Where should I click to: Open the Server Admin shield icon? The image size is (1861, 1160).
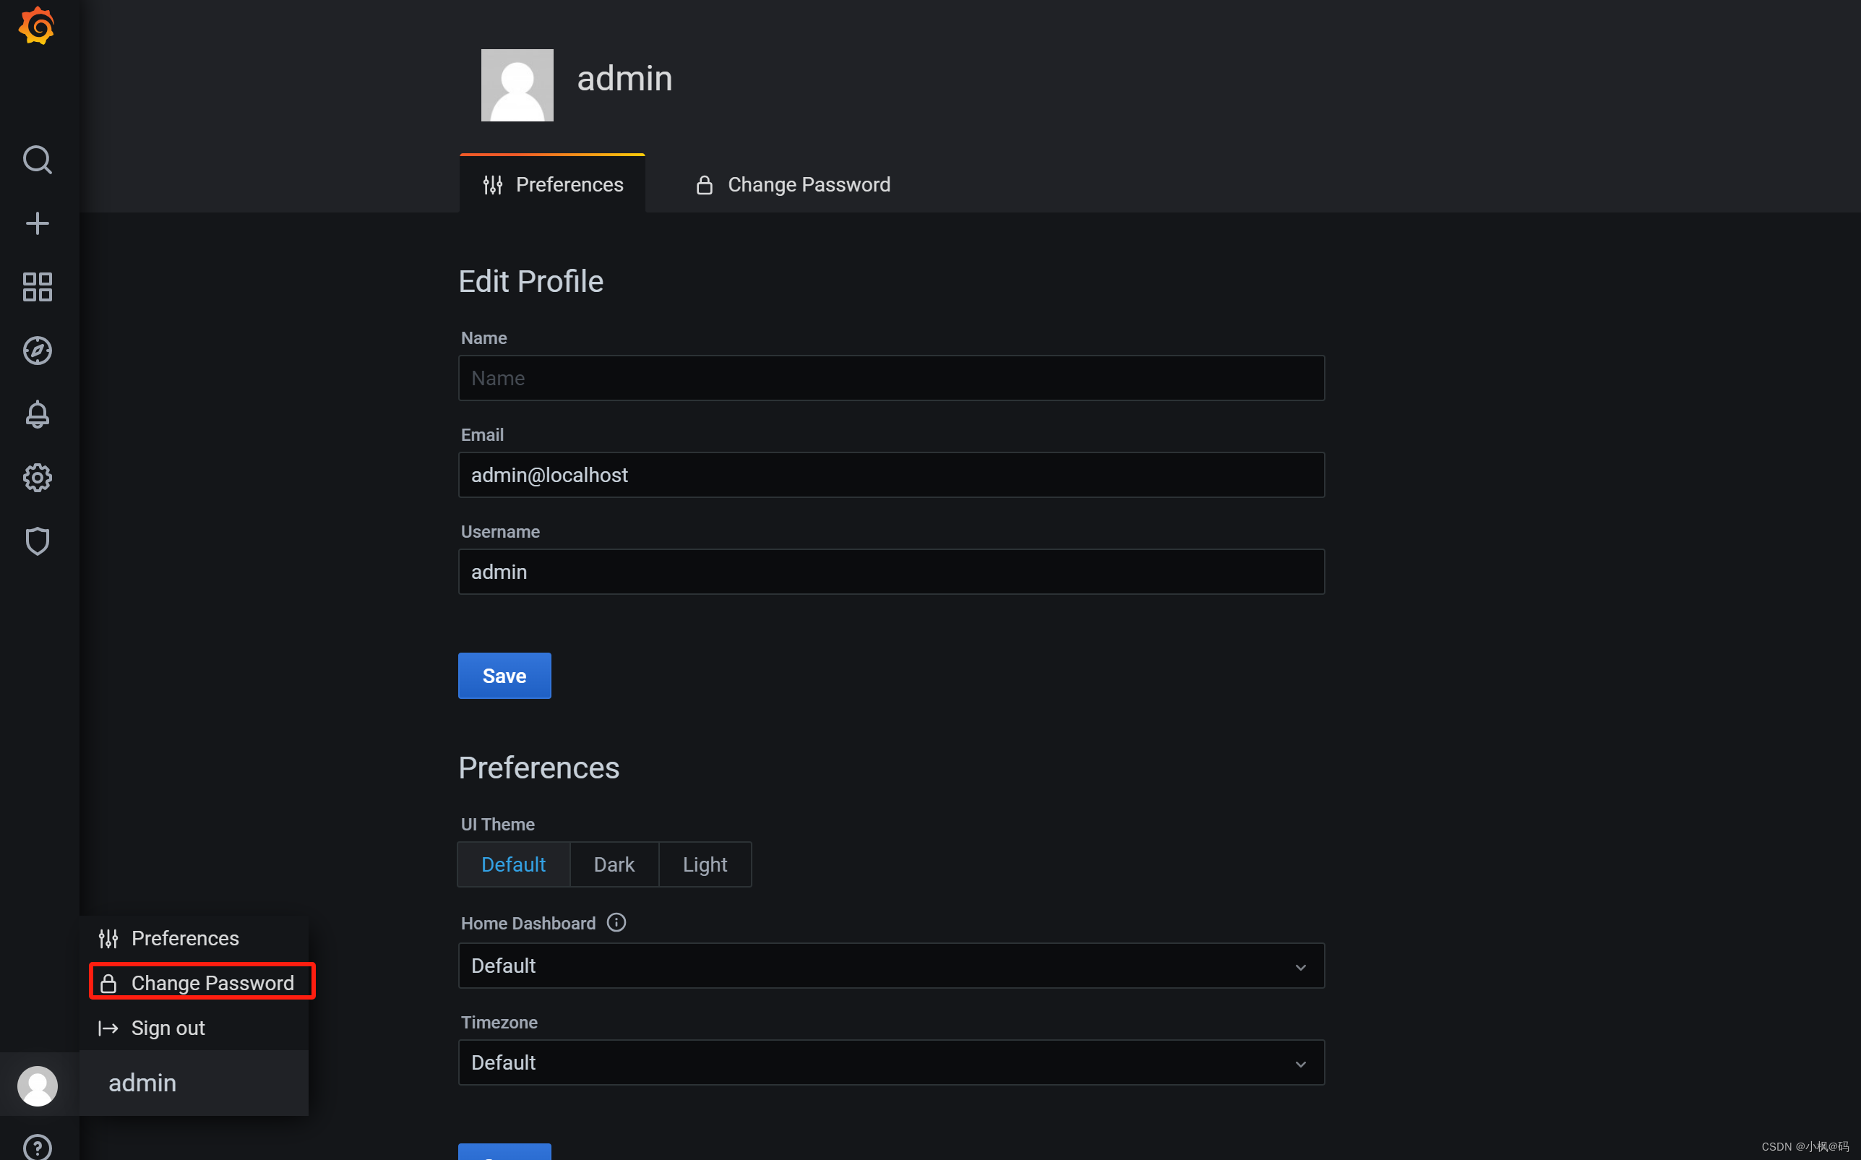(x=37, y=541)
